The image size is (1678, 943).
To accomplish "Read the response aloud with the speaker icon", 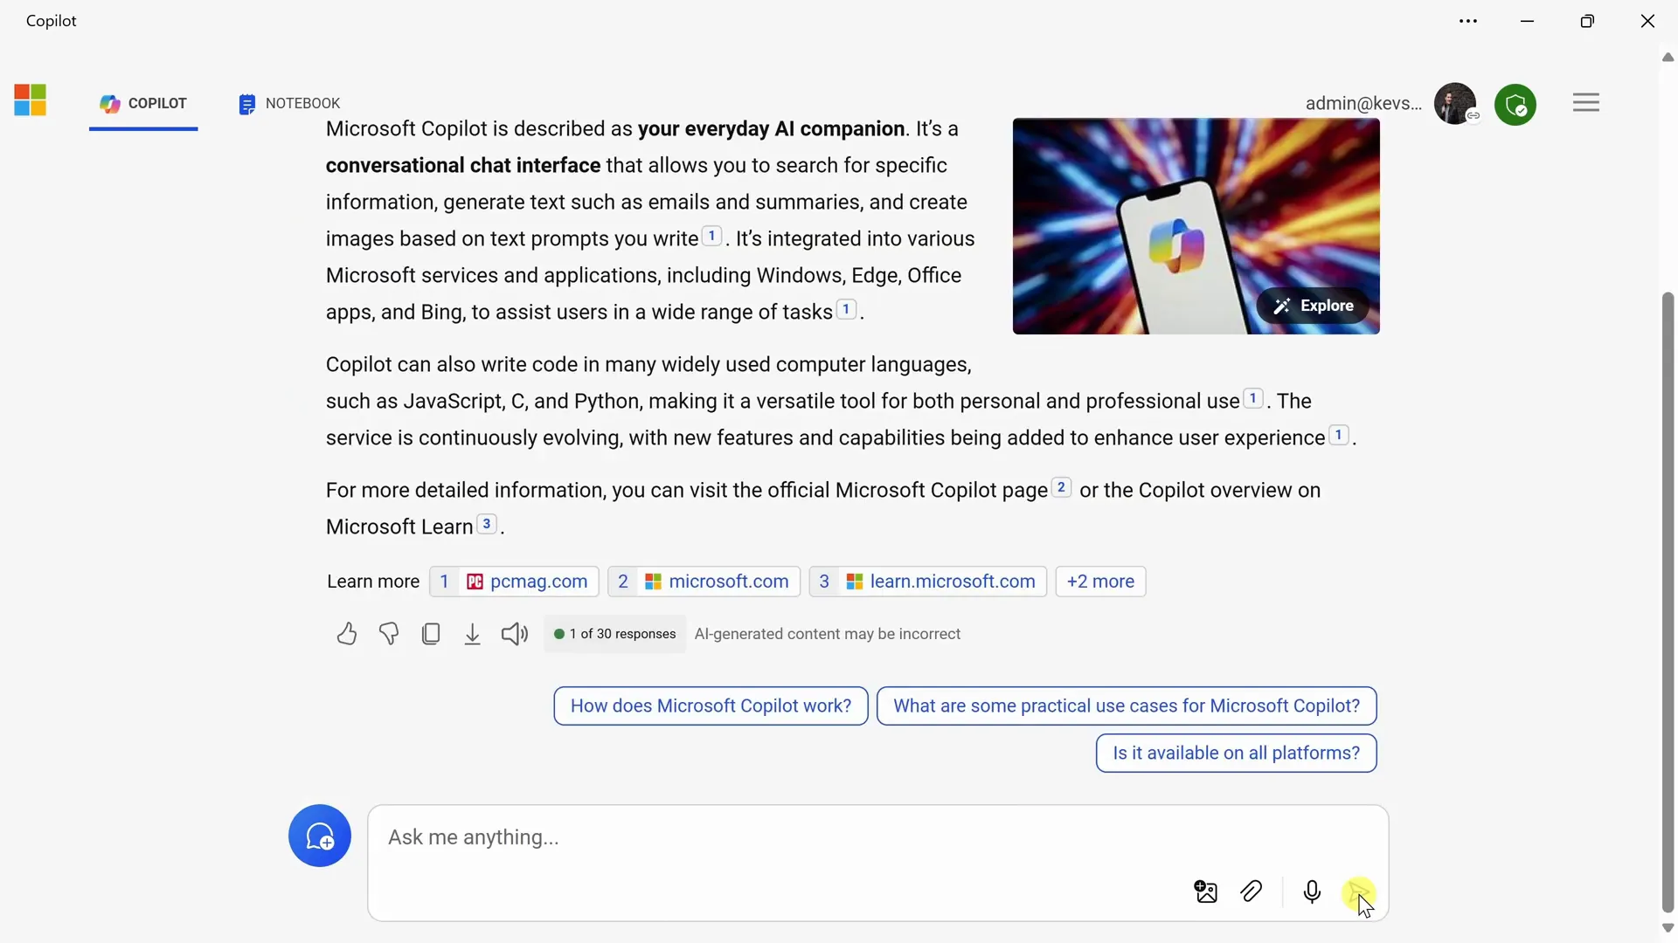I will tap(515, 634).
